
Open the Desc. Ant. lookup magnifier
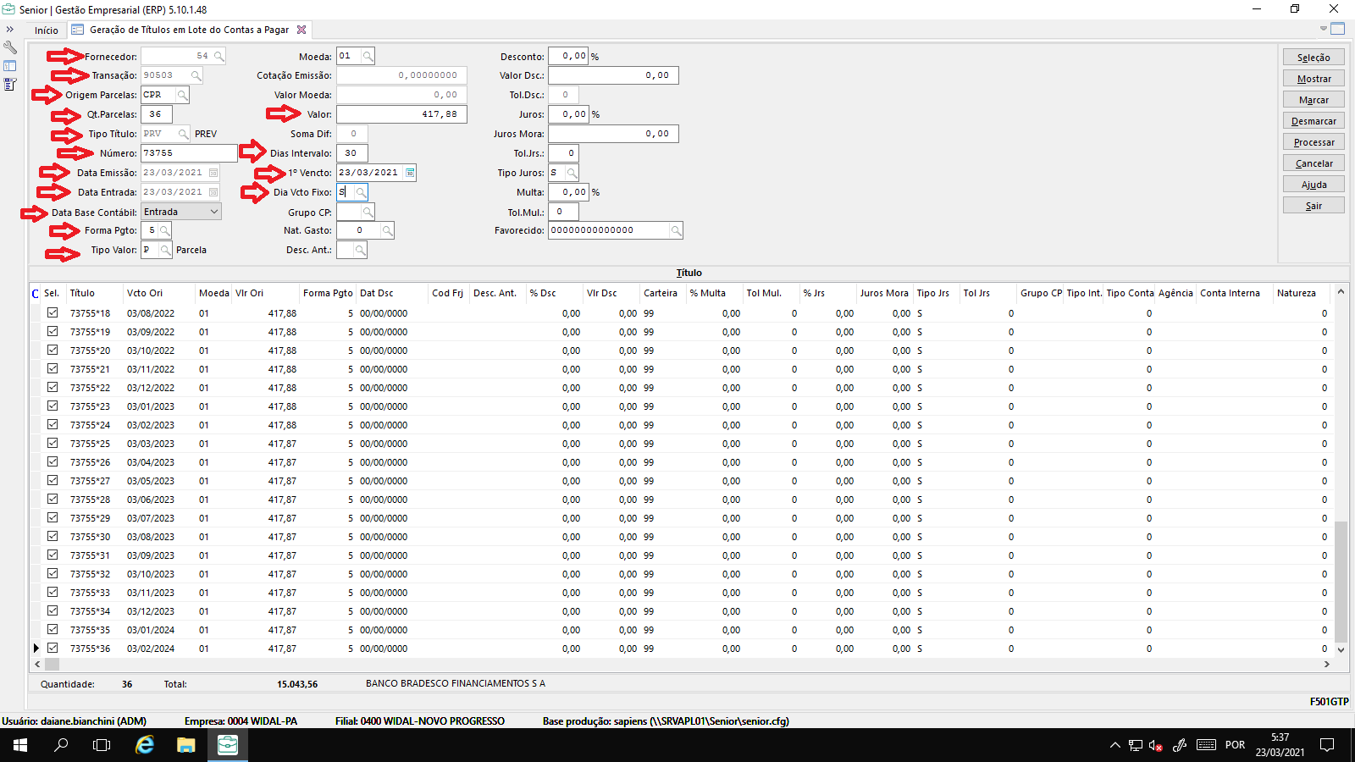360,251
